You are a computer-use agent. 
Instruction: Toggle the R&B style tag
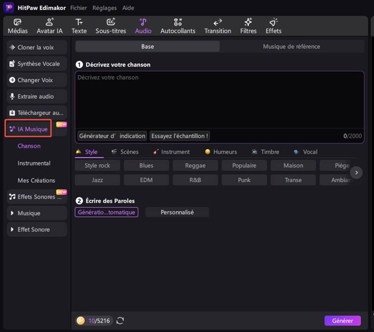[195, 180]
